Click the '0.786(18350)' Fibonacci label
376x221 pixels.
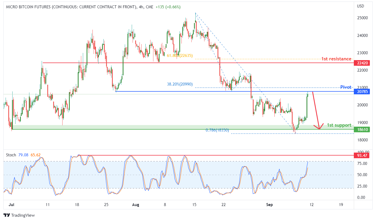217,130
